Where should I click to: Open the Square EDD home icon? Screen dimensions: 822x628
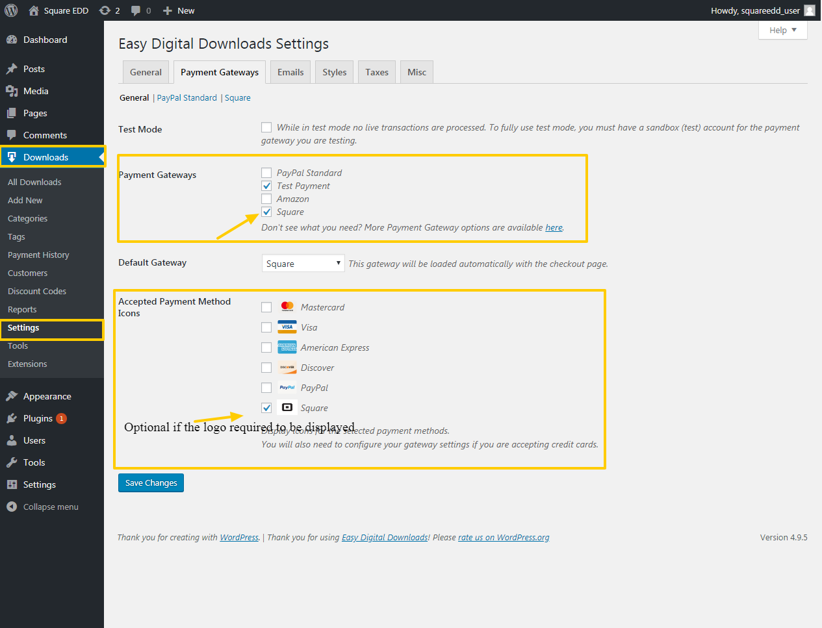pos(34,10)
